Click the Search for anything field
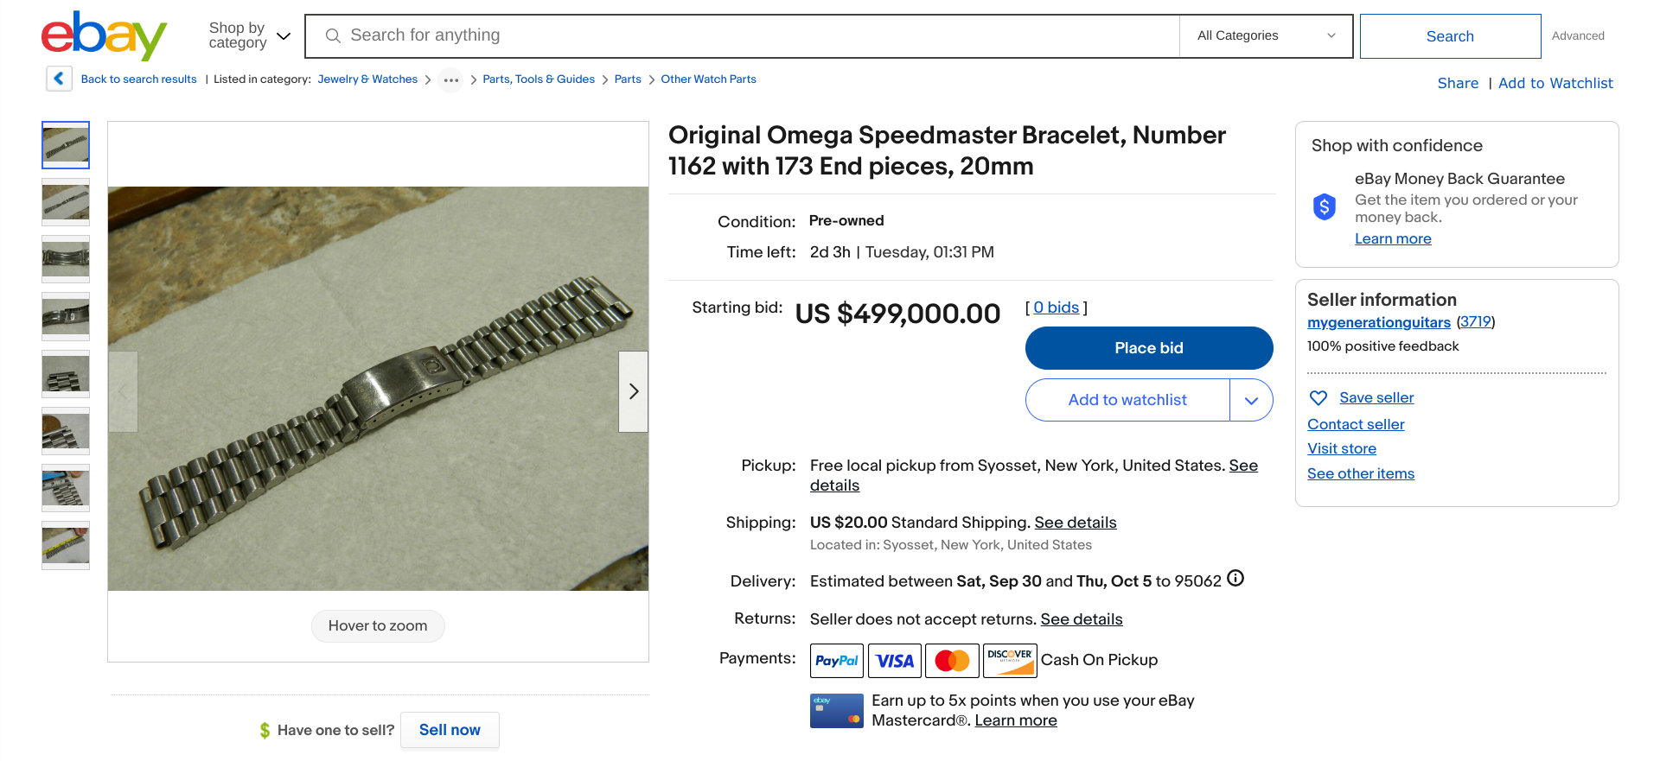 744,35
